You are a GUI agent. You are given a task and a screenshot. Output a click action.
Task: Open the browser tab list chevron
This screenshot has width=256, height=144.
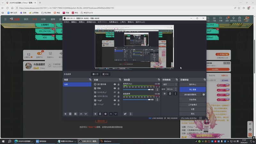coord(3,3)
